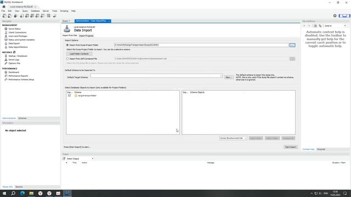Viewport: 351px width, 197px height.
Task: Open Windows Start menu
Action: pyautogui.click(x=4, y=193)
